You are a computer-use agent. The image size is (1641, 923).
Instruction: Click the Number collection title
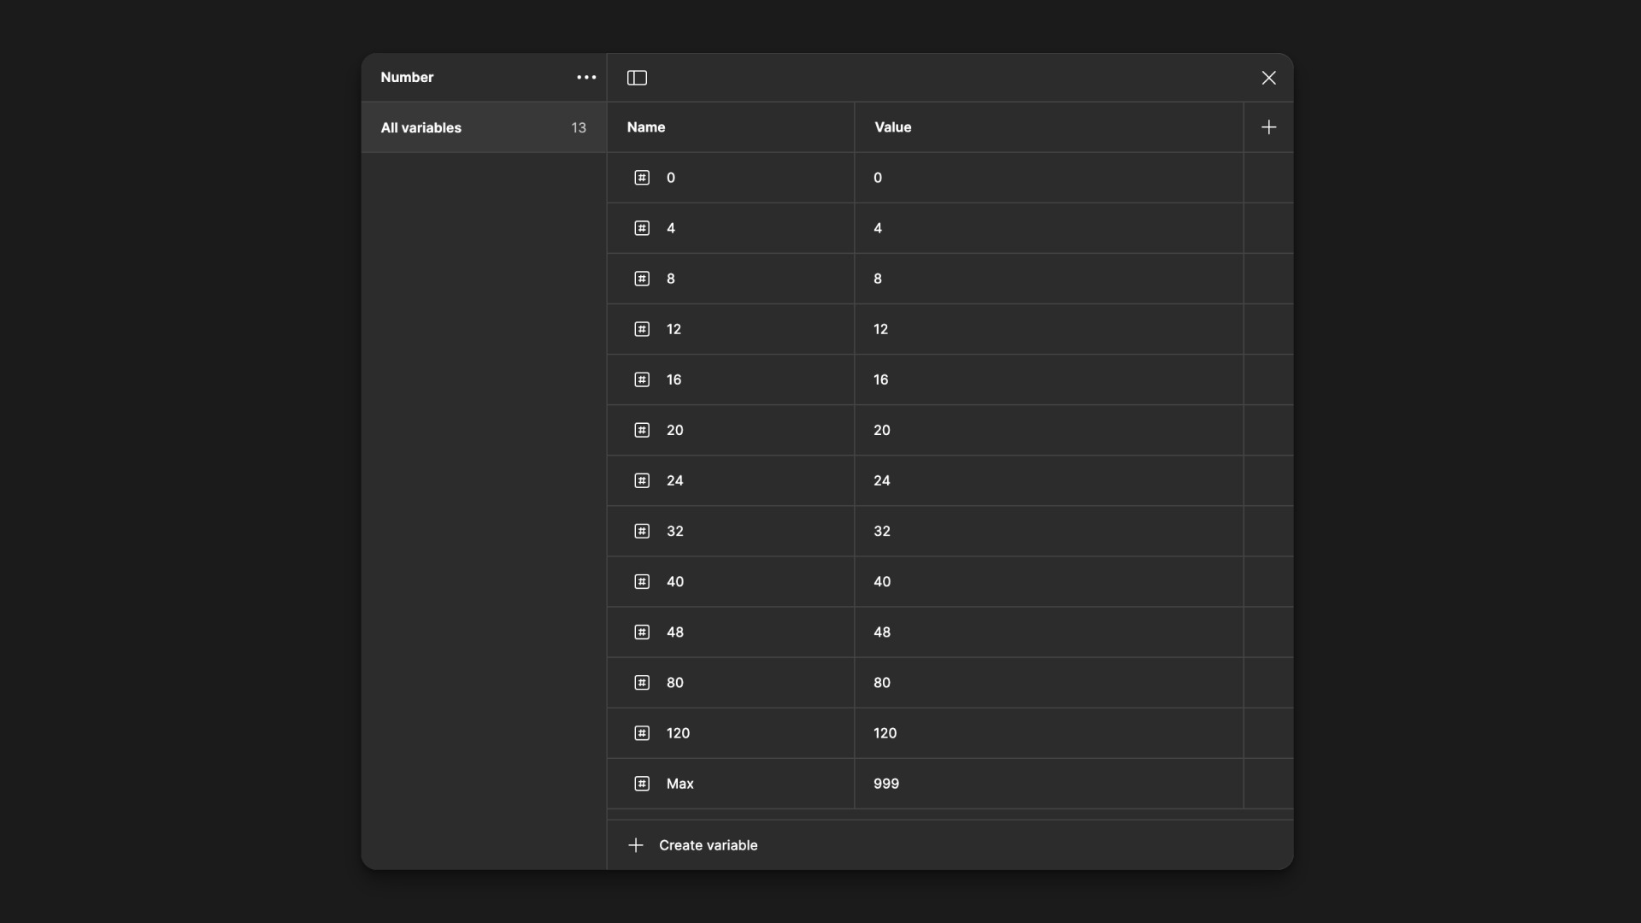pos(407,77)
